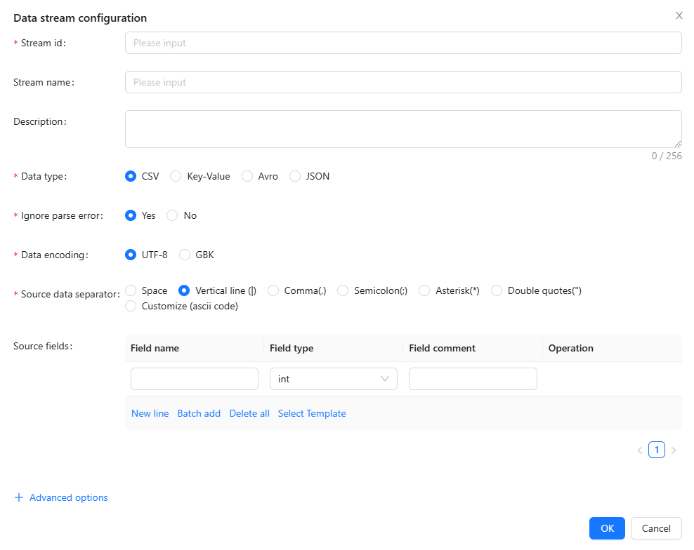Viewport: 694px width, 550px height.
Task: Select Key-Value data type
Action: [176, 176]
